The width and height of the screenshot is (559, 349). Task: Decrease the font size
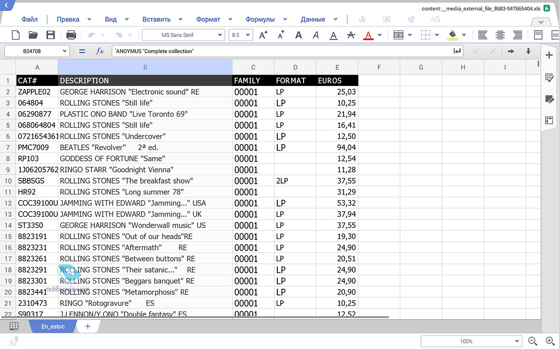[x=281, y=35]
